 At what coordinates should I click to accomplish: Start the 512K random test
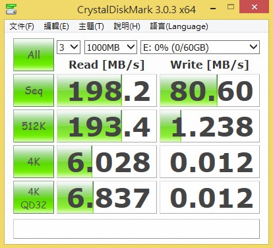[34, 126]
